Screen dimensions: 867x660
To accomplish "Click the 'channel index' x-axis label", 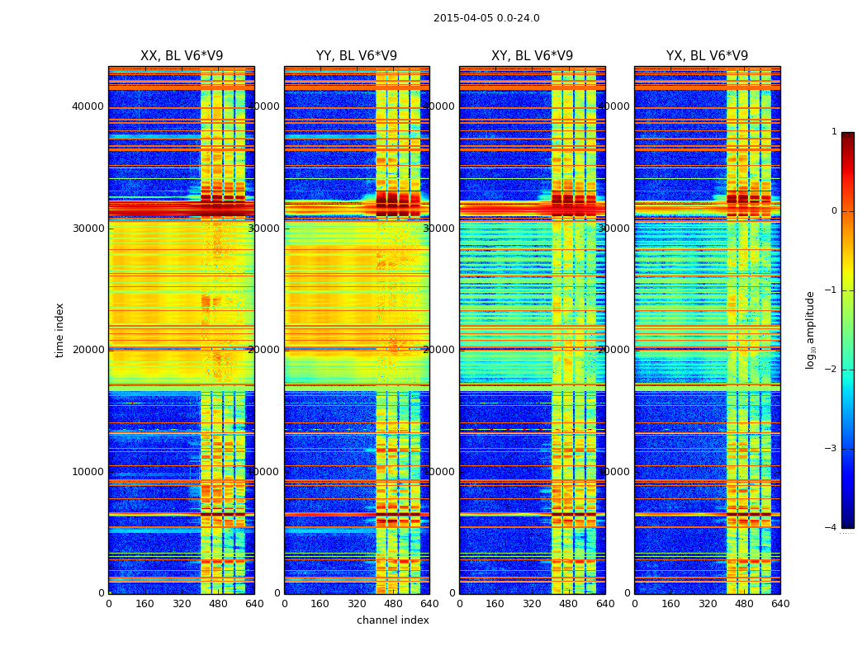I will tap(392, 620).
